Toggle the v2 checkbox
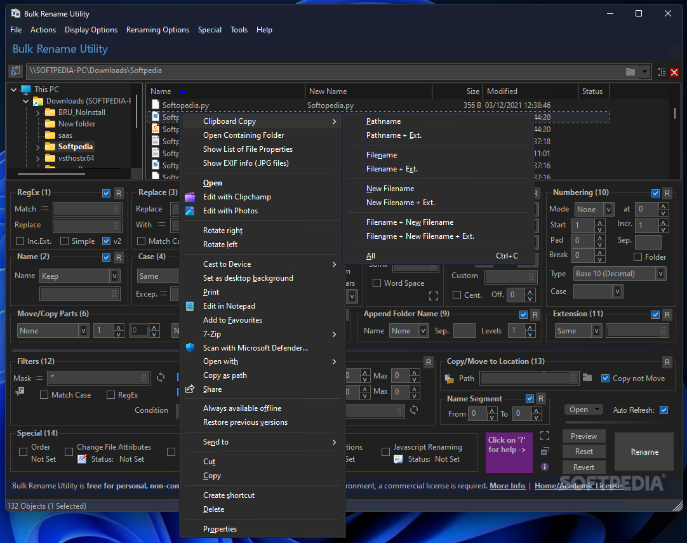 [106, 241]
